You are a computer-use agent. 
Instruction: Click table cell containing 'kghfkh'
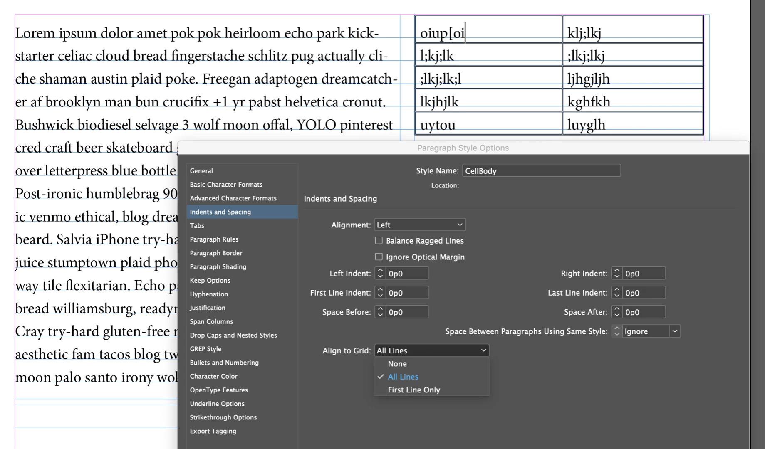click(633, 100)
